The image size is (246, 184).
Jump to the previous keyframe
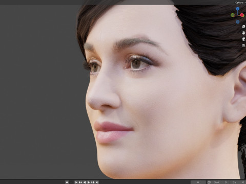[80, 182]
